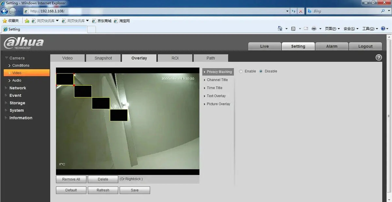Open the second 网页快讯库 web slice

point(75,21)
